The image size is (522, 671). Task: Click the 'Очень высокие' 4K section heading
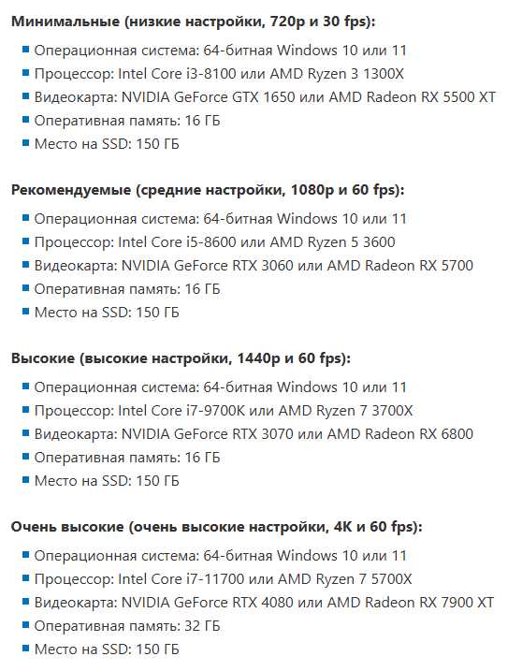click(x=216, y=526)
